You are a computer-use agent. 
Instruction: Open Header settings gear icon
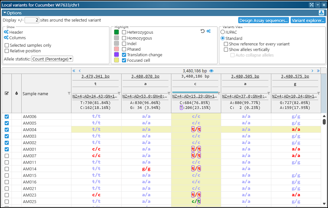[6, 32]
